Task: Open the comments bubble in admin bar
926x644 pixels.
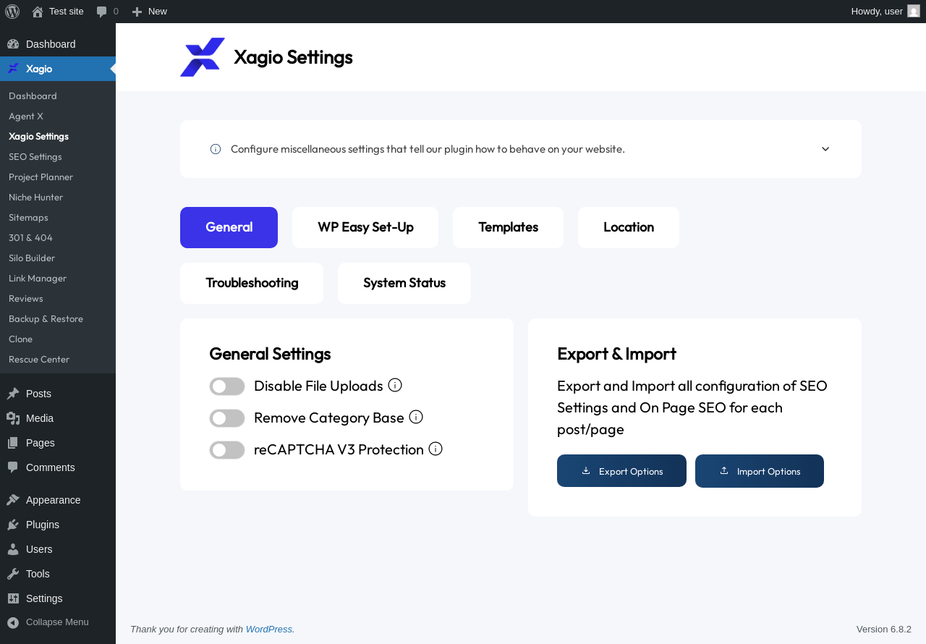Action: coord(102,12)
